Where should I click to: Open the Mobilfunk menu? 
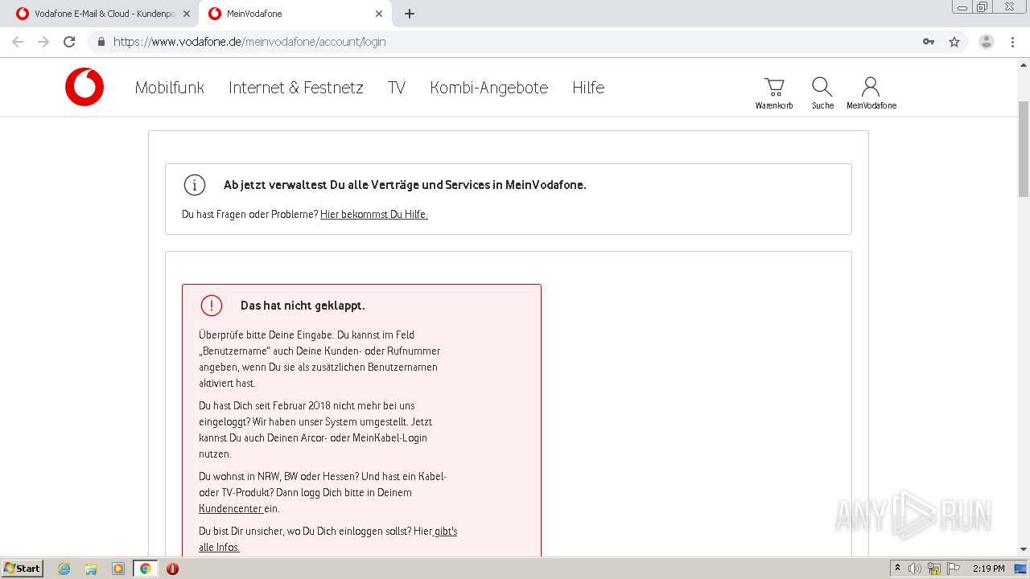pyautogui.click(x=170, y=88)
